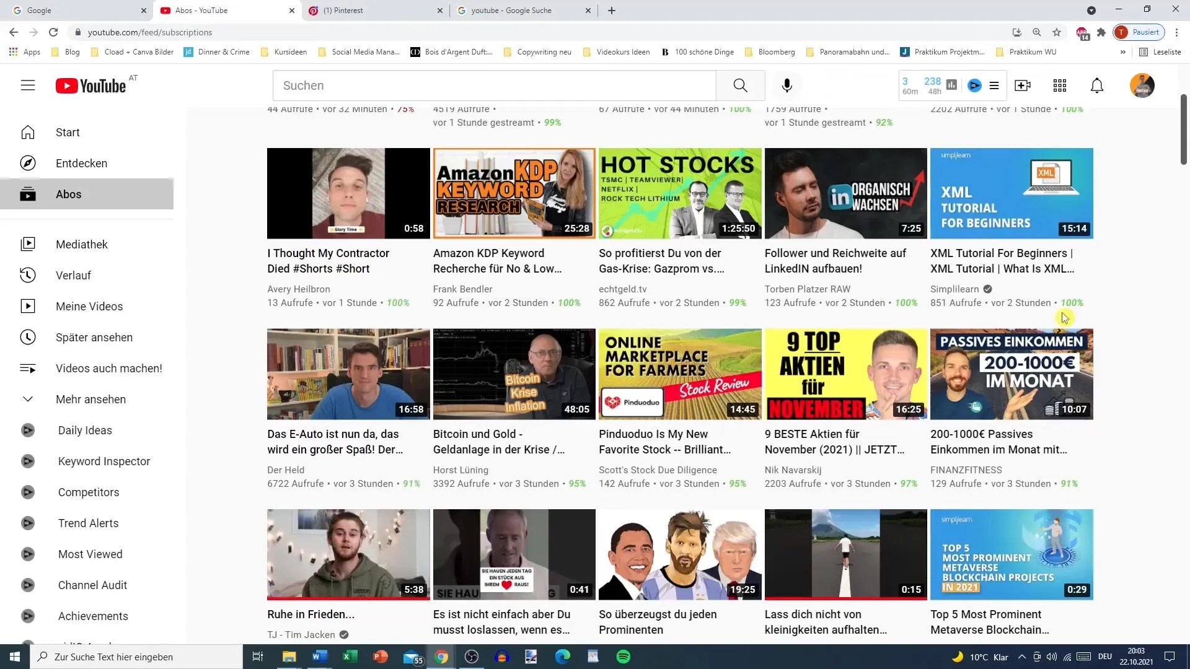This screenshot has width=1190, height=669.
Task: Open the YouTube hamburger guide menu
Action: click(x=28, y=85)
